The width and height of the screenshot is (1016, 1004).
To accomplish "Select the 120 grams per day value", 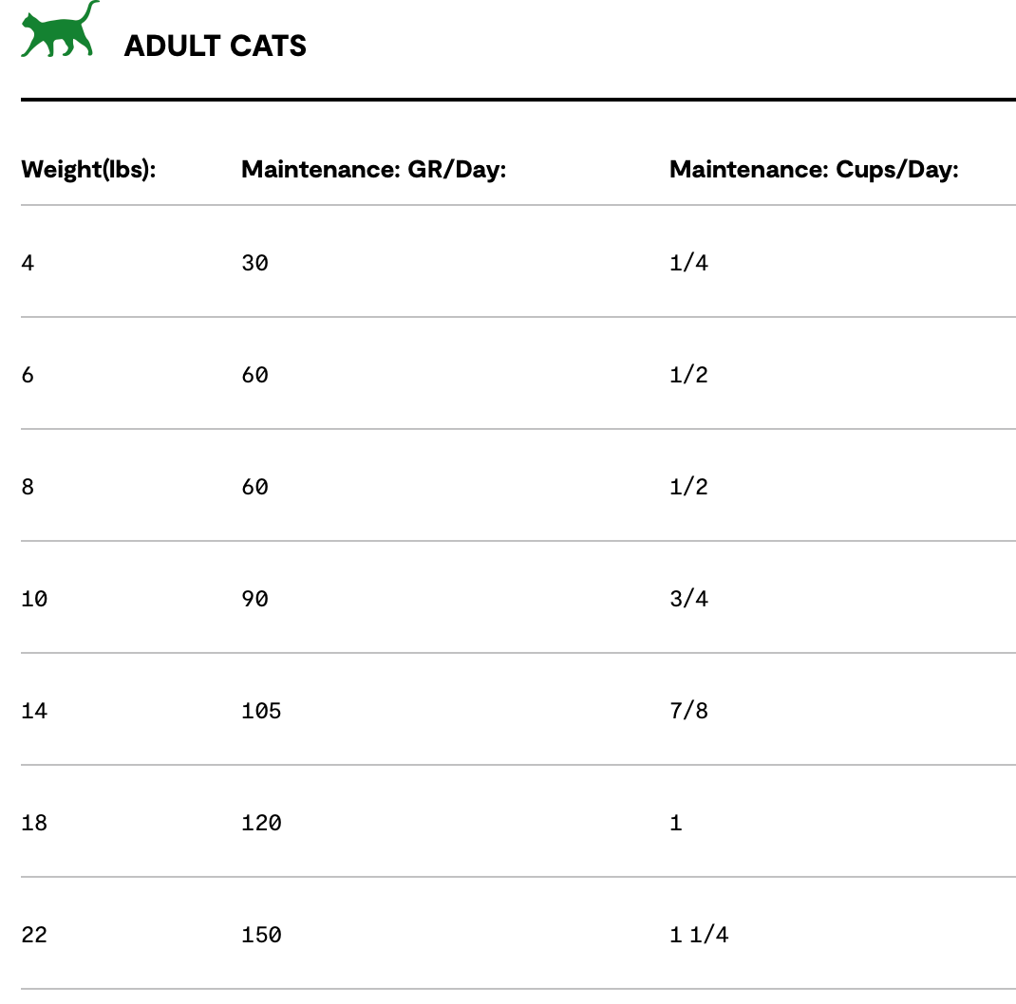I will 261,823.
